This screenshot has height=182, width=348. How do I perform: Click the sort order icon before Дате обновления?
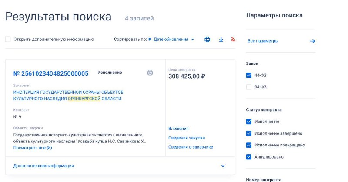150,40
